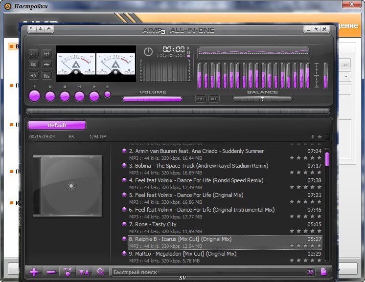Toggle the equalizer OFF switch
365x282 pixels.
point(214,99)
